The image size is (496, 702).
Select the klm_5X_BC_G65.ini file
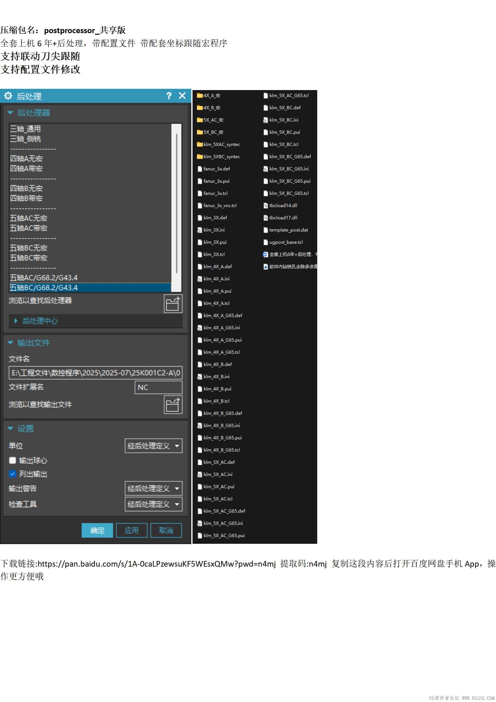[286, 169]
